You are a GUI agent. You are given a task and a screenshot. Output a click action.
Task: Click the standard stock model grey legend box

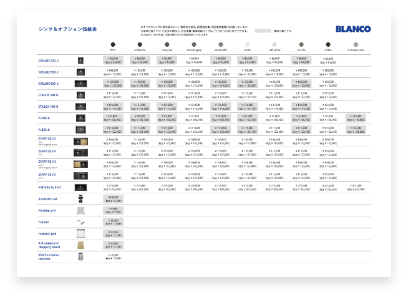(x=263, y=31)
